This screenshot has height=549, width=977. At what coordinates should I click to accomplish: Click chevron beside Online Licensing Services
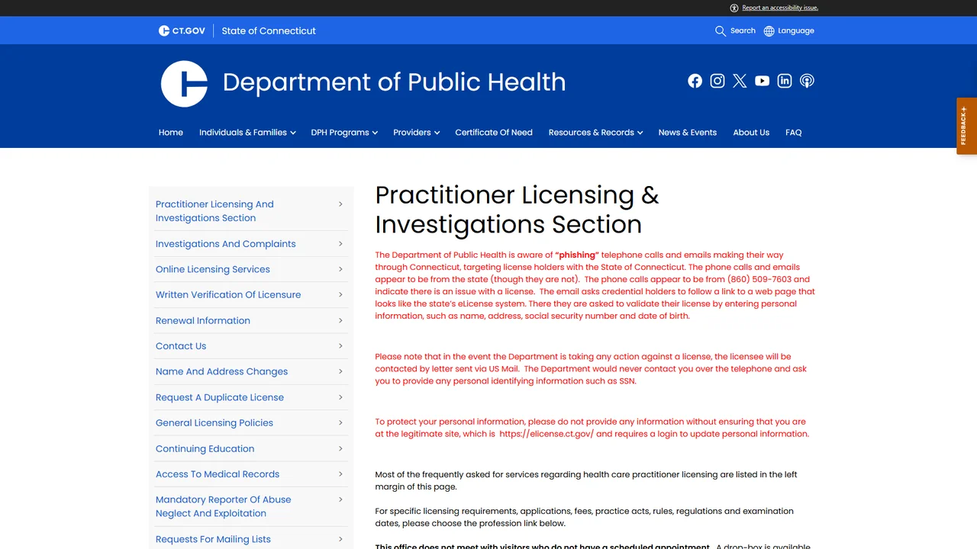(340, 269)
